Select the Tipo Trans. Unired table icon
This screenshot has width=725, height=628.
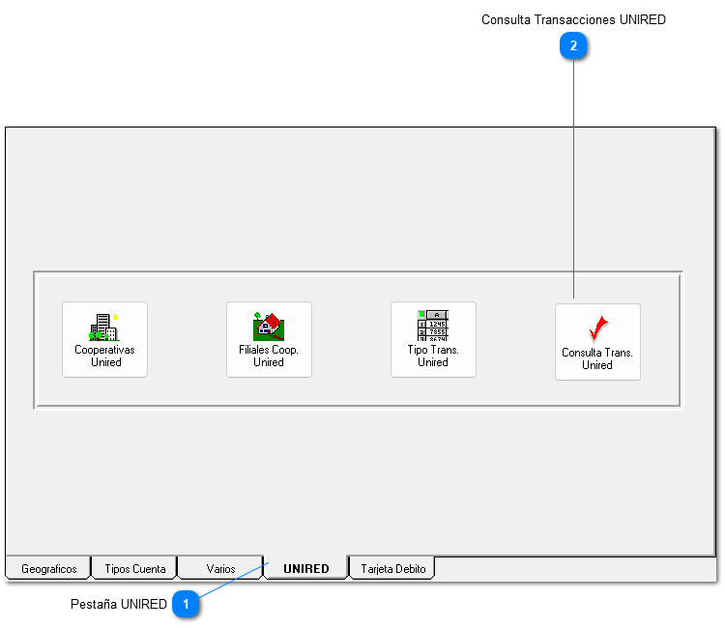tap(432, 327)
